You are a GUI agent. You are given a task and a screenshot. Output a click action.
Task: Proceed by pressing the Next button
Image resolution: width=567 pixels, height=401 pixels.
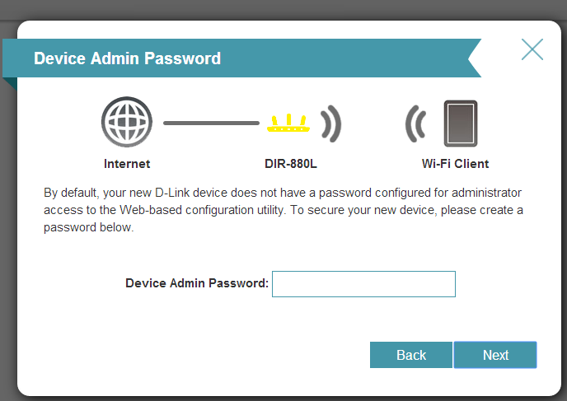click(x=495, y=355)
